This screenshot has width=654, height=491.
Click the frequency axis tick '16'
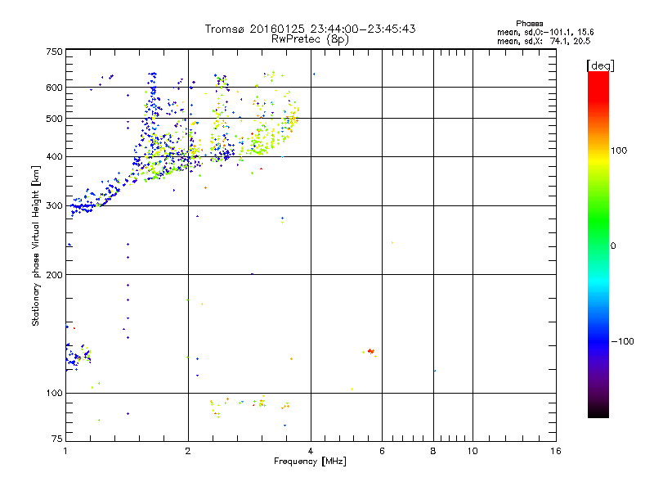point(556,451)
